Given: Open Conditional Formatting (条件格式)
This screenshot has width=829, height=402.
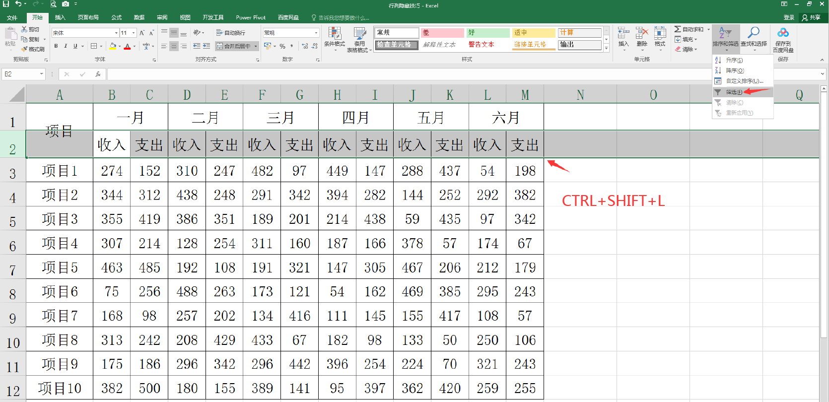Looking at the screenshot, I should pyautogui.click(x=335, y=39).
